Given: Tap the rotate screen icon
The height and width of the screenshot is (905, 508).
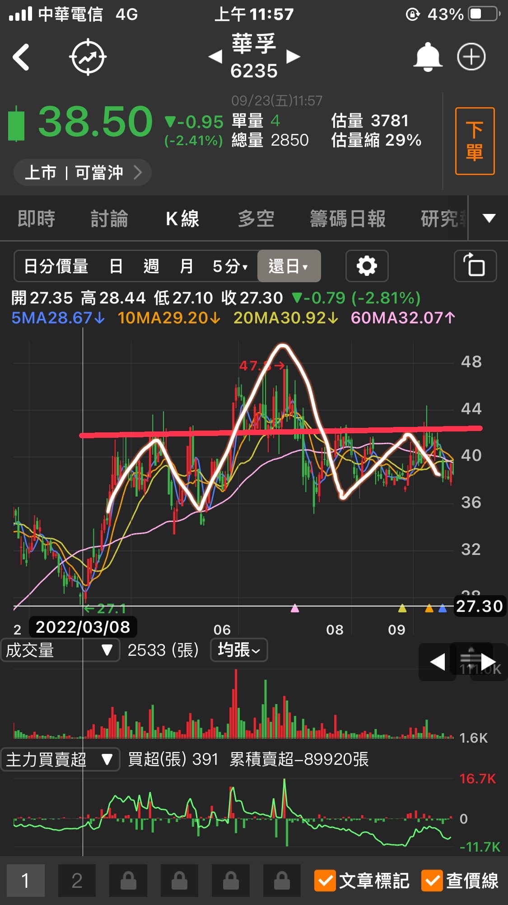Looking at the screenshot, I should pos(475,266).
